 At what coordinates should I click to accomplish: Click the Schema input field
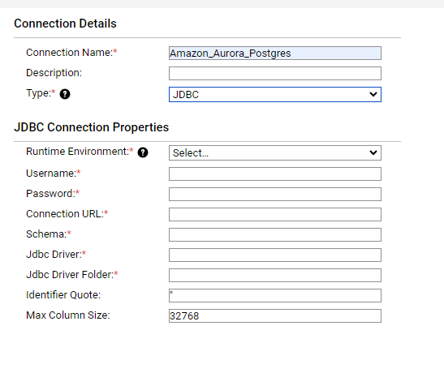click(275, 234)
